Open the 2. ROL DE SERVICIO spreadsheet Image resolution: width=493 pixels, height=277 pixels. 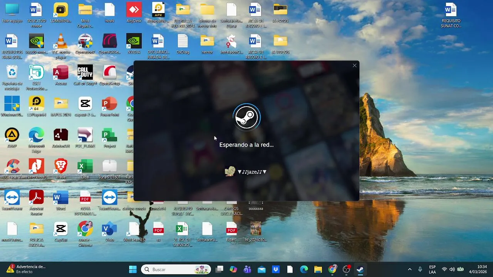pyautogui.click(x=183, y=234)
